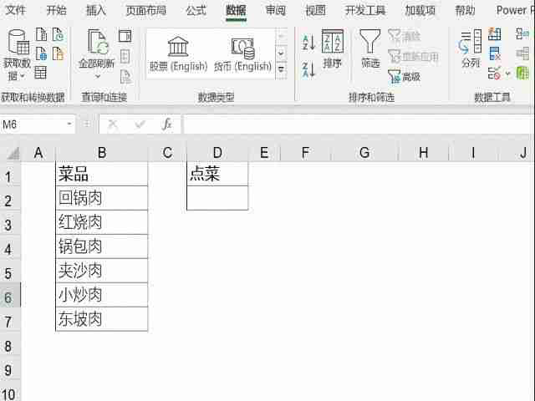Click into the formula bar input

coord(359,124)
